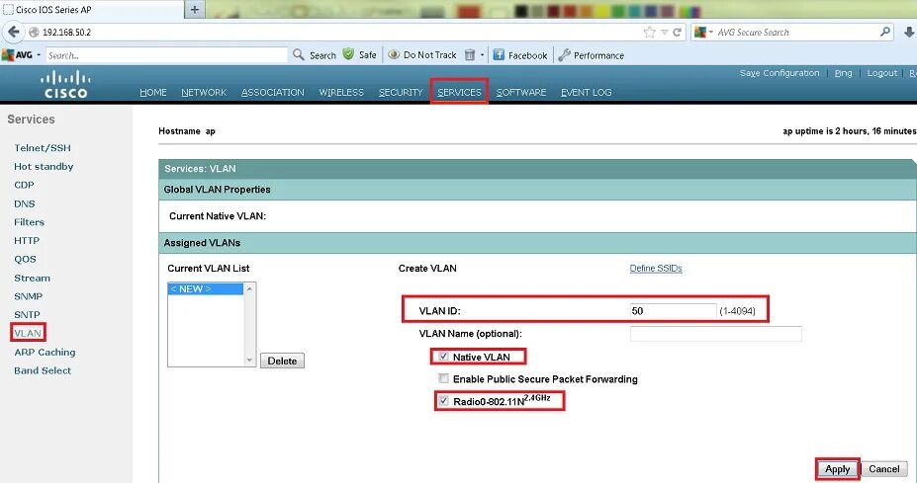The height and width of the screenshot is (483, 917).
Task: Click VLAN list scrollbar down arrow
Action: (249, 361)
